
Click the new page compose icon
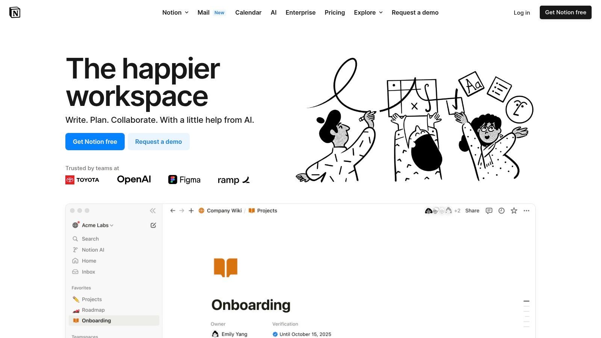(x=153, y=225)
